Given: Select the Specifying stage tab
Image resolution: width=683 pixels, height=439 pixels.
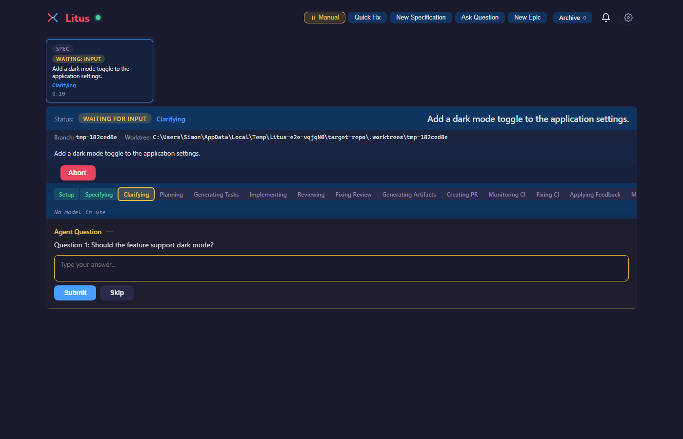Looking at the screenshot, I should (x=99, y=194).
